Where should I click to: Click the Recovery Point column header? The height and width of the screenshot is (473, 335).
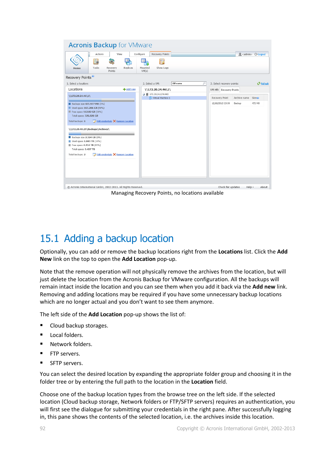coord(221,98)
